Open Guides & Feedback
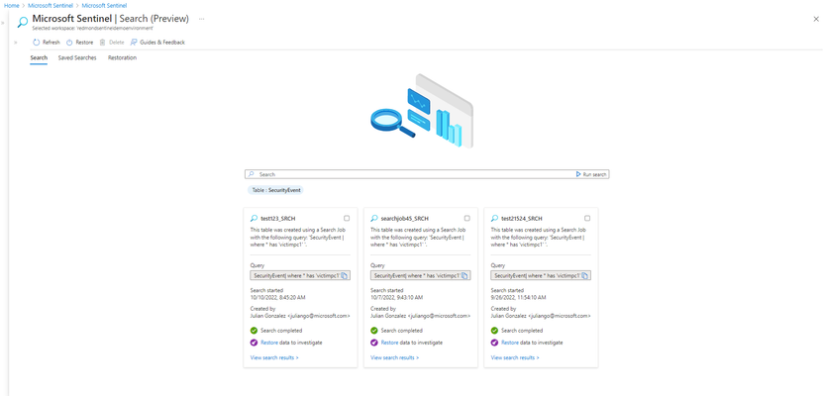The width and height of the screenshot is (826, 396). pyautogui.click(x=157, y=43)
